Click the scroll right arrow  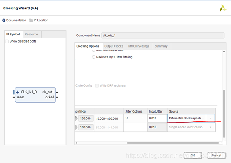221,143
